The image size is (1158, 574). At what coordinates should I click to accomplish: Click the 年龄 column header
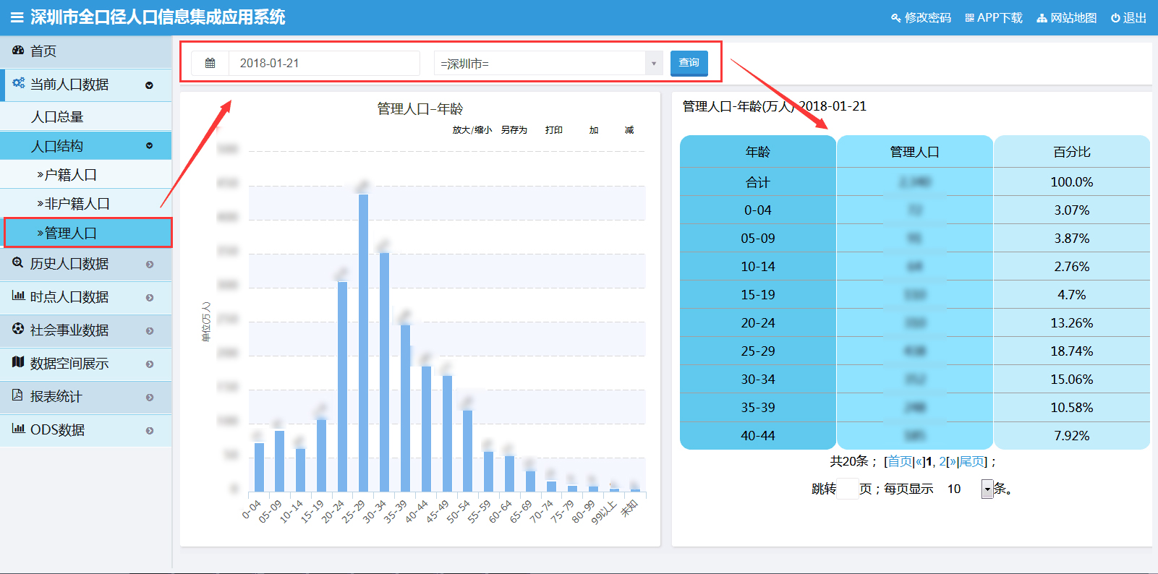click(758, 152)
